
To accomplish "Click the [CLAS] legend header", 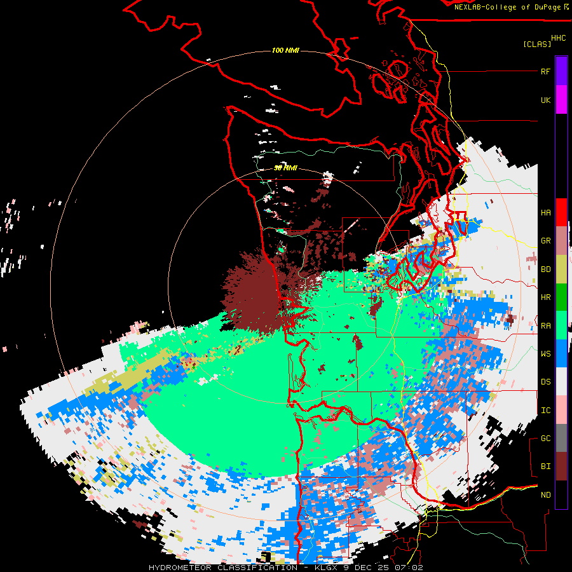I will point(537,44).
